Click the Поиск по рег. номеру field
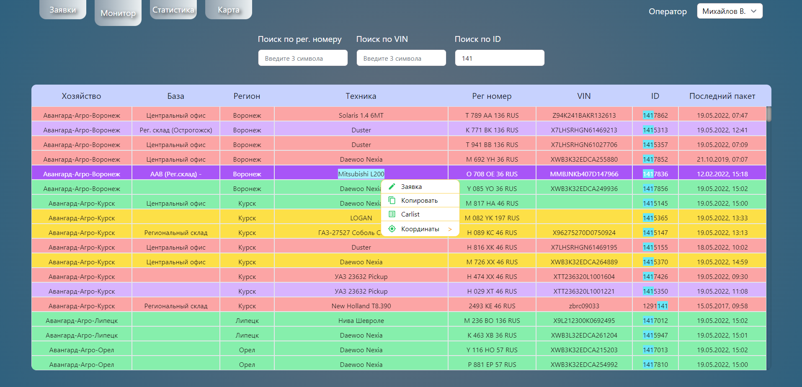Image resolution: width=802 pixels, height=387 pixels. (302, 58)
